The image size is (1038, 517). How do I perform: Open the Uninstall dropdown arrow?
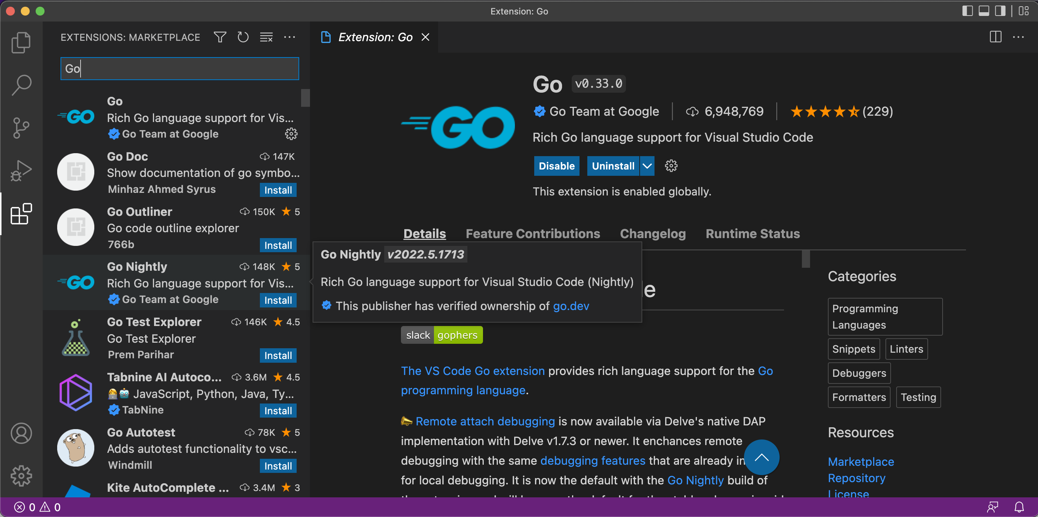tap(647, 166)
